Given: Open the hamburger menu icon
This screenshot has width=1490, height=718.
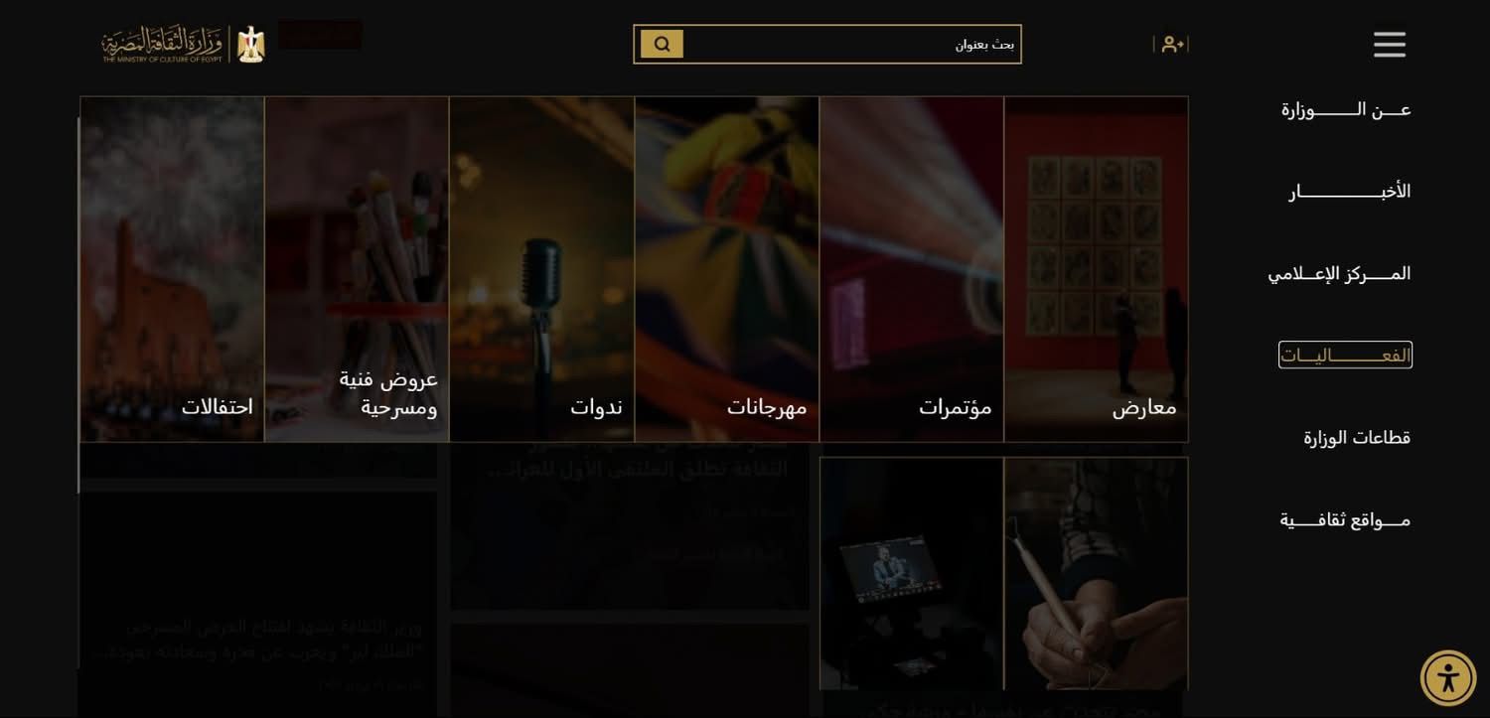Looking at the screenshot, I should [1389, 45].
